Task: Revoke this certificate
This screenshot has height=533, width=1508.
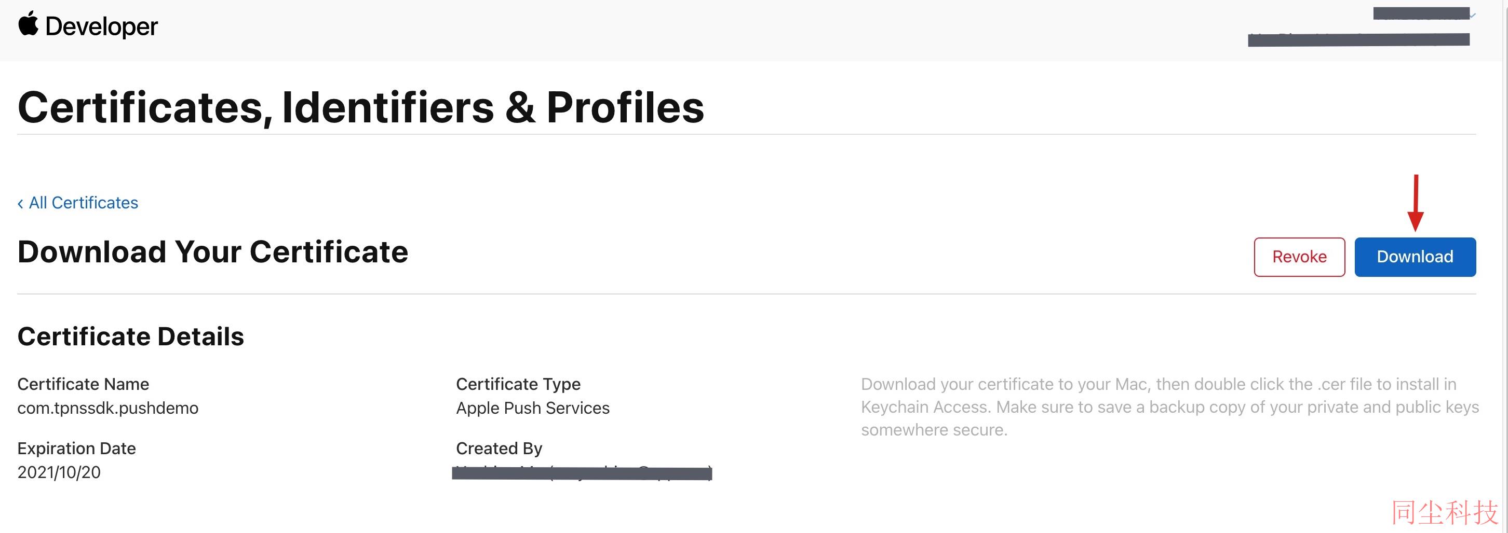Action: (1299, 257)
